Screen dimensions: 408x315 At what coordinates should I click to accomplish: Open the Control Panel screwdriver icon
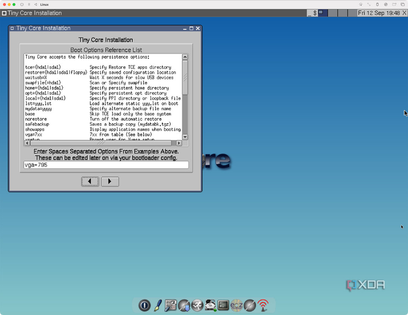click(171, 305)
